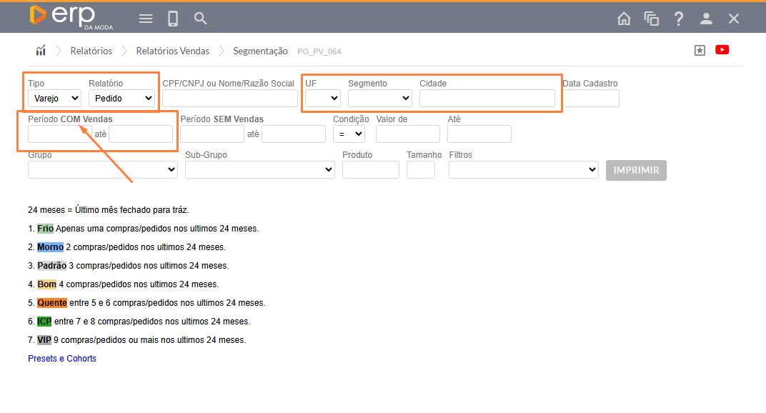Go to home via house icon
This screenshot has width=766, height=413.
point(624,19)
